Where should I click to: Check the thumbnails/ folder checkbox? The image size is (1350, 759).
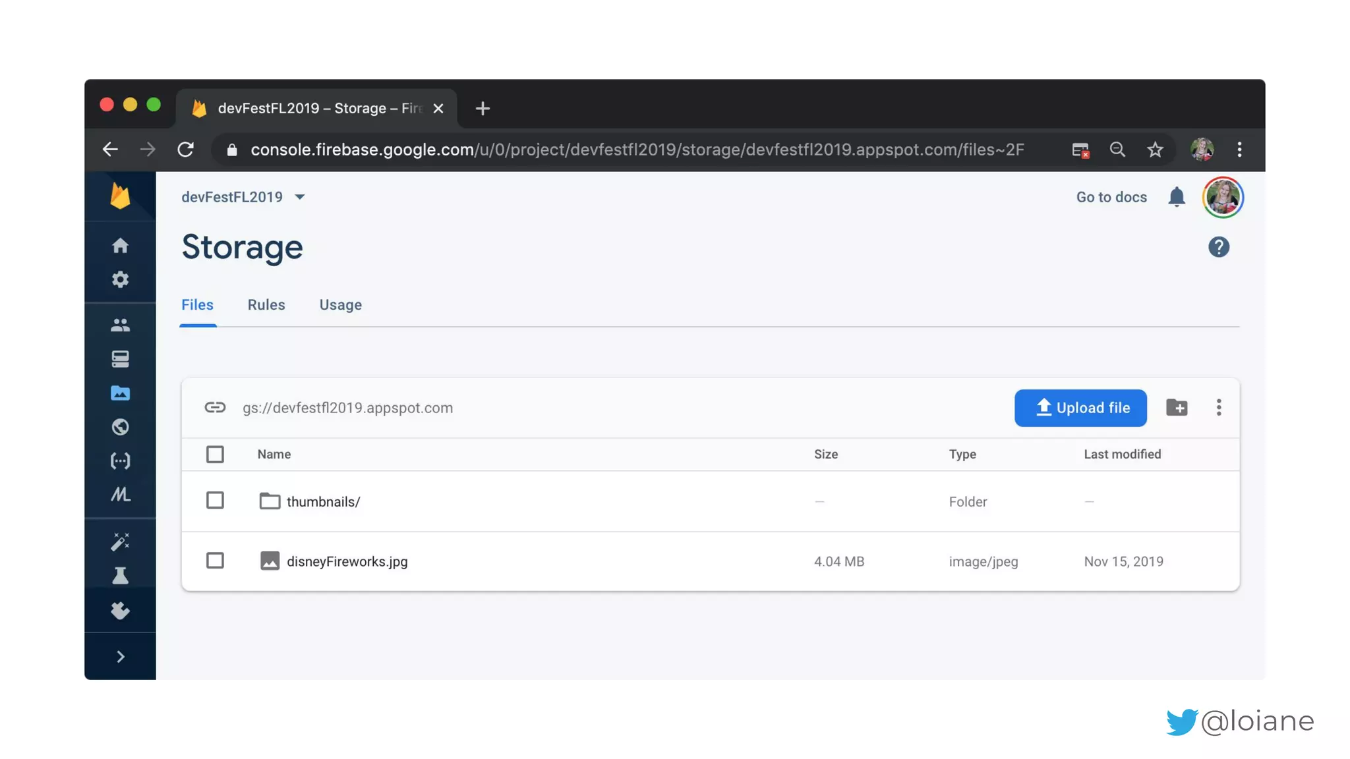(215, 501)
